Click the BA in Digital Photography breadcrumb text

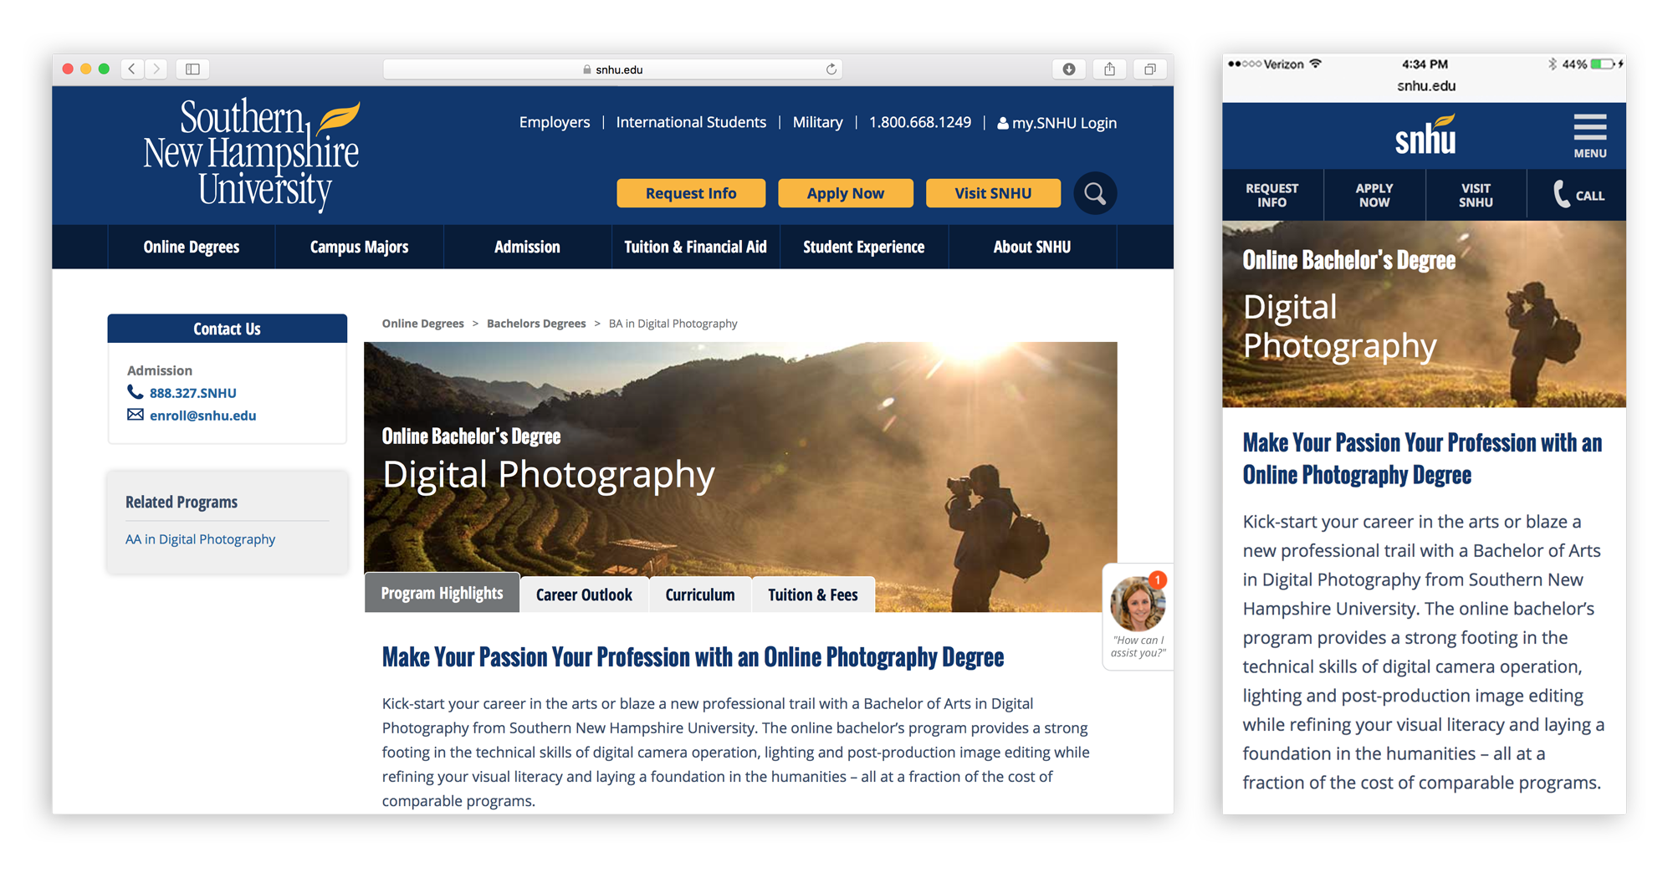pos(673,324)
